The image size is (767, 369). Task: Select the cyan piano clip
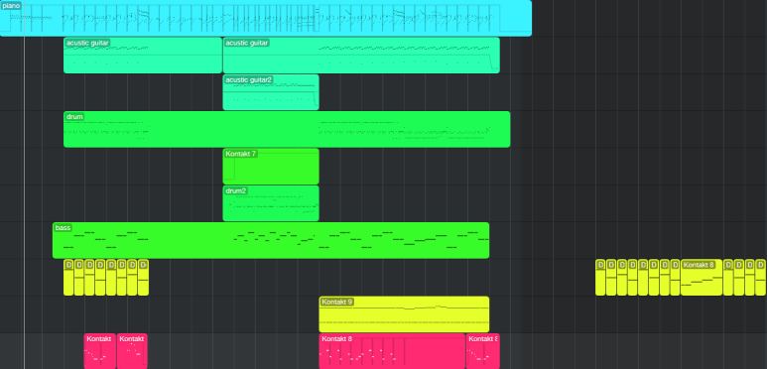pos(266,18)
